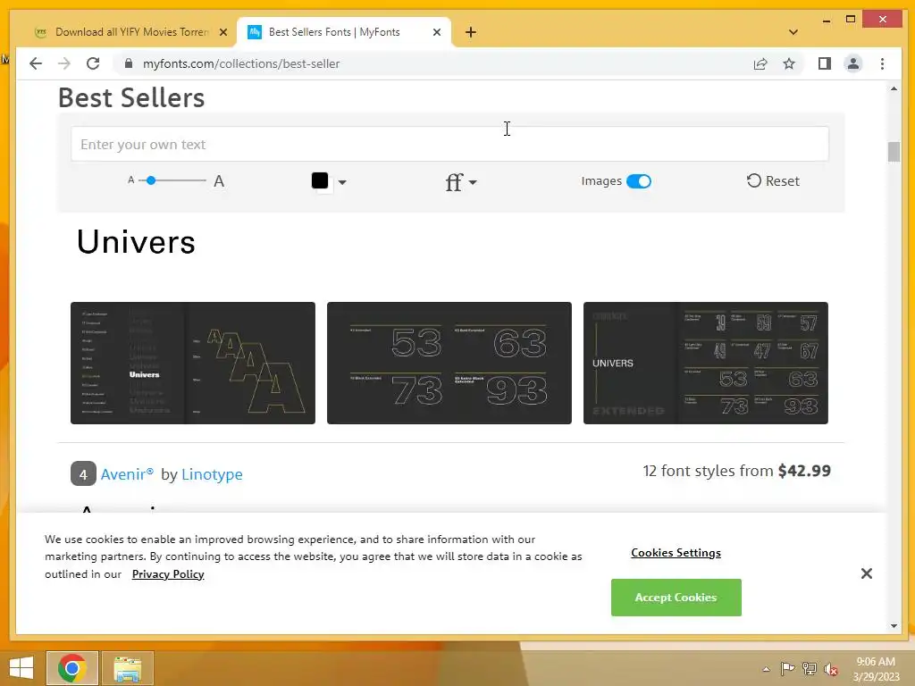Open the Chrome three-dot menu

point(882,63)
